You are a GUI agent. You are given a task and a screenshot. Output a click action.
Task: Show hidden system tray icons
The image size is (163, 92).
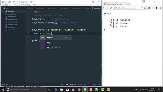tap(134, 90)
